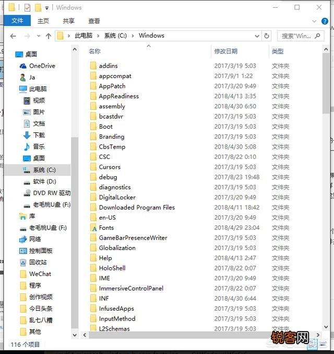
Task: Click the Back navigation arrow
Action: (13, 36)
